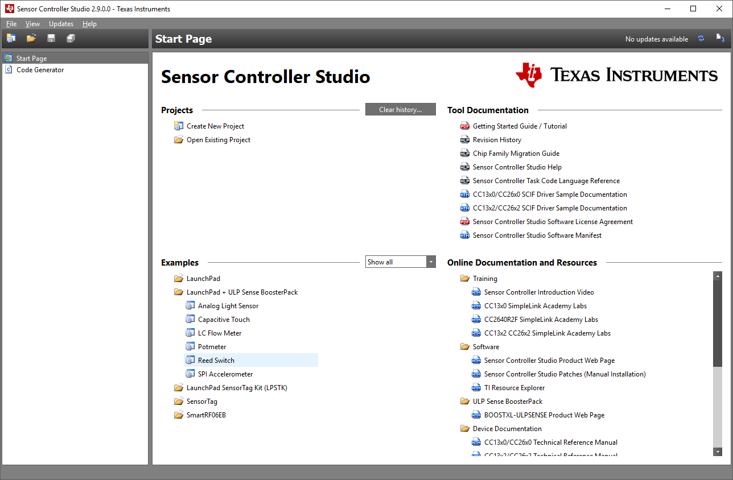Select Start Page in the left panel
Image resolution: width=733 pixels, height=480 pixels.
(x=75, y=58)
